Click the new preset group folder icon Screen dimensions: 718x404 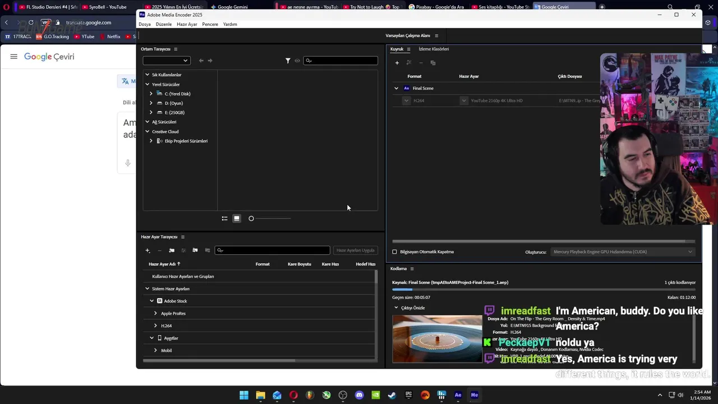(172, 250)
